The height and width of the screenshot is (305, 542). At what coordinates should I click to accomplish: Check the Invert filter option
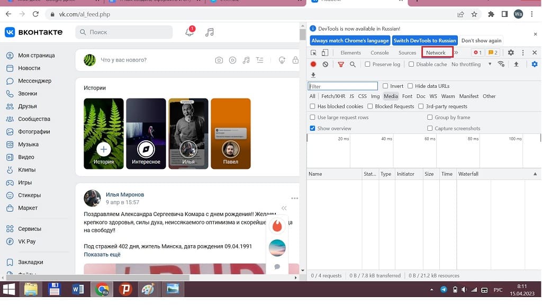pyautogui.click(x=385, y=86)
